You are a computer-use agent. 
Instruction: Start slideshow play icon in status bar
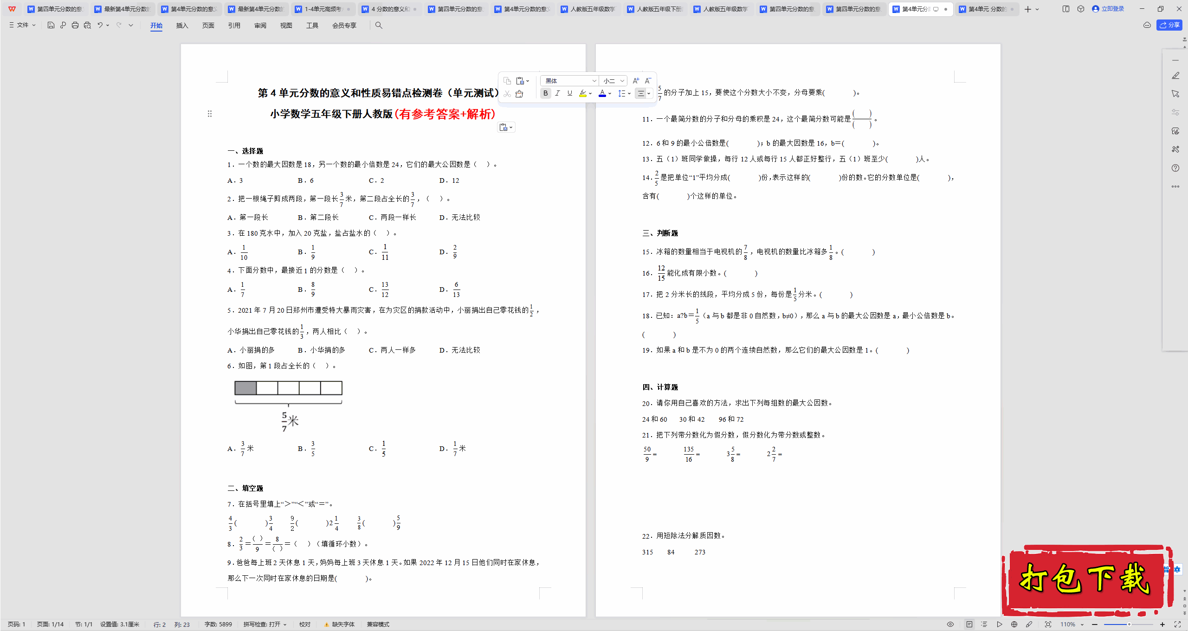click(x=999, y=625)
